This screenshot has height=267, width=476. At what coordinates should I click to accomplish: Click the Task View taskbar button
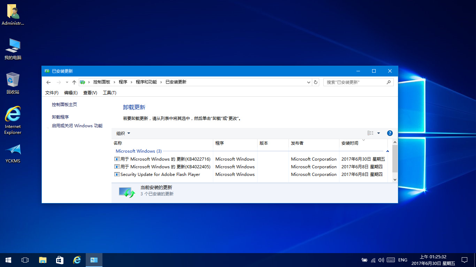coord(25,260)
